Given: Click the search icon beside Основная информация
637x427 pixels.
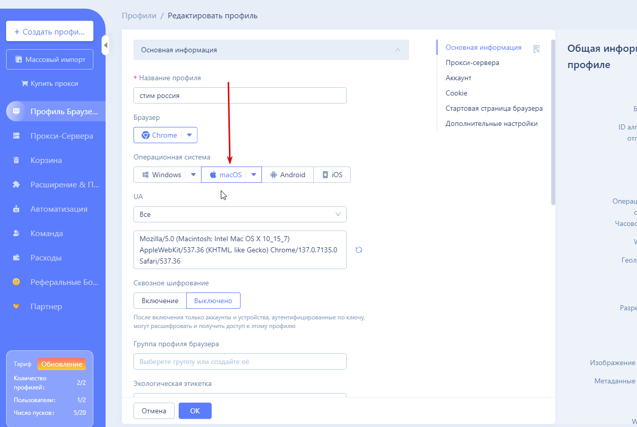Looking at the screenshot, I should pos(537,49).
